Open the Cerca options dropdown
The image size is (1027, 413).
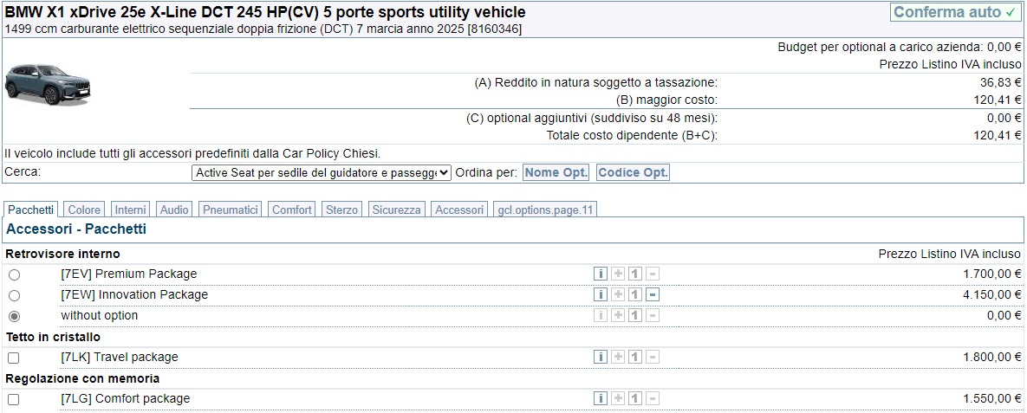coord(321,173)
